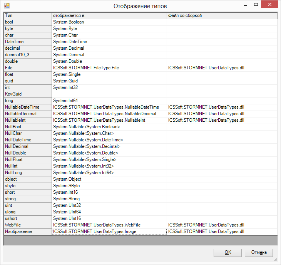Select the 'ushort' type cell

[28, 218]
